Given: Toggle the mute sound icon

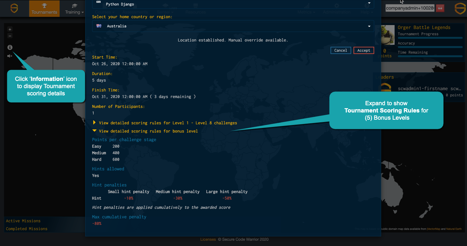Looking at the screenshot, I should coord(10,56).
